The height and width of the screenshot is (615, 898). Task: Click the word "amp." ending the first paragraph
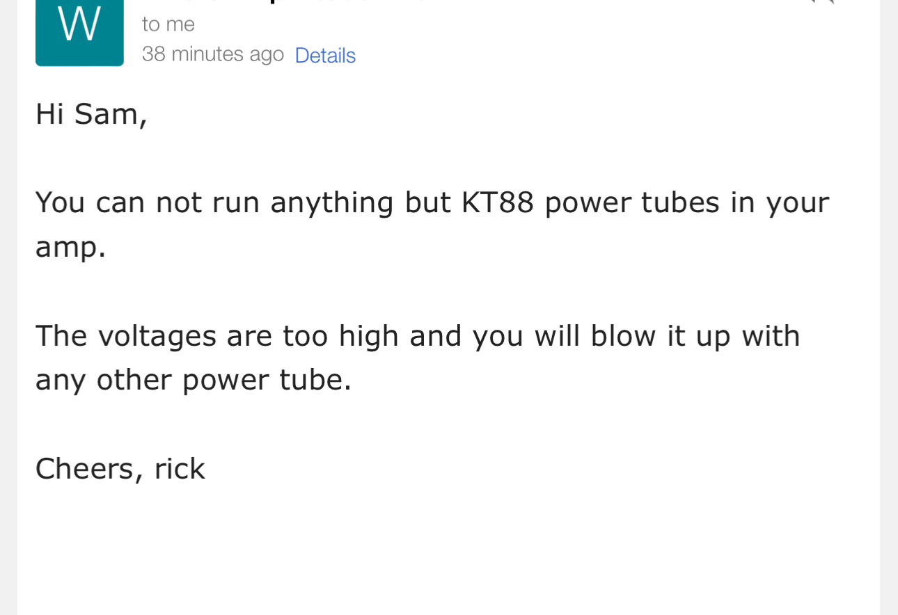click(70, 247)
